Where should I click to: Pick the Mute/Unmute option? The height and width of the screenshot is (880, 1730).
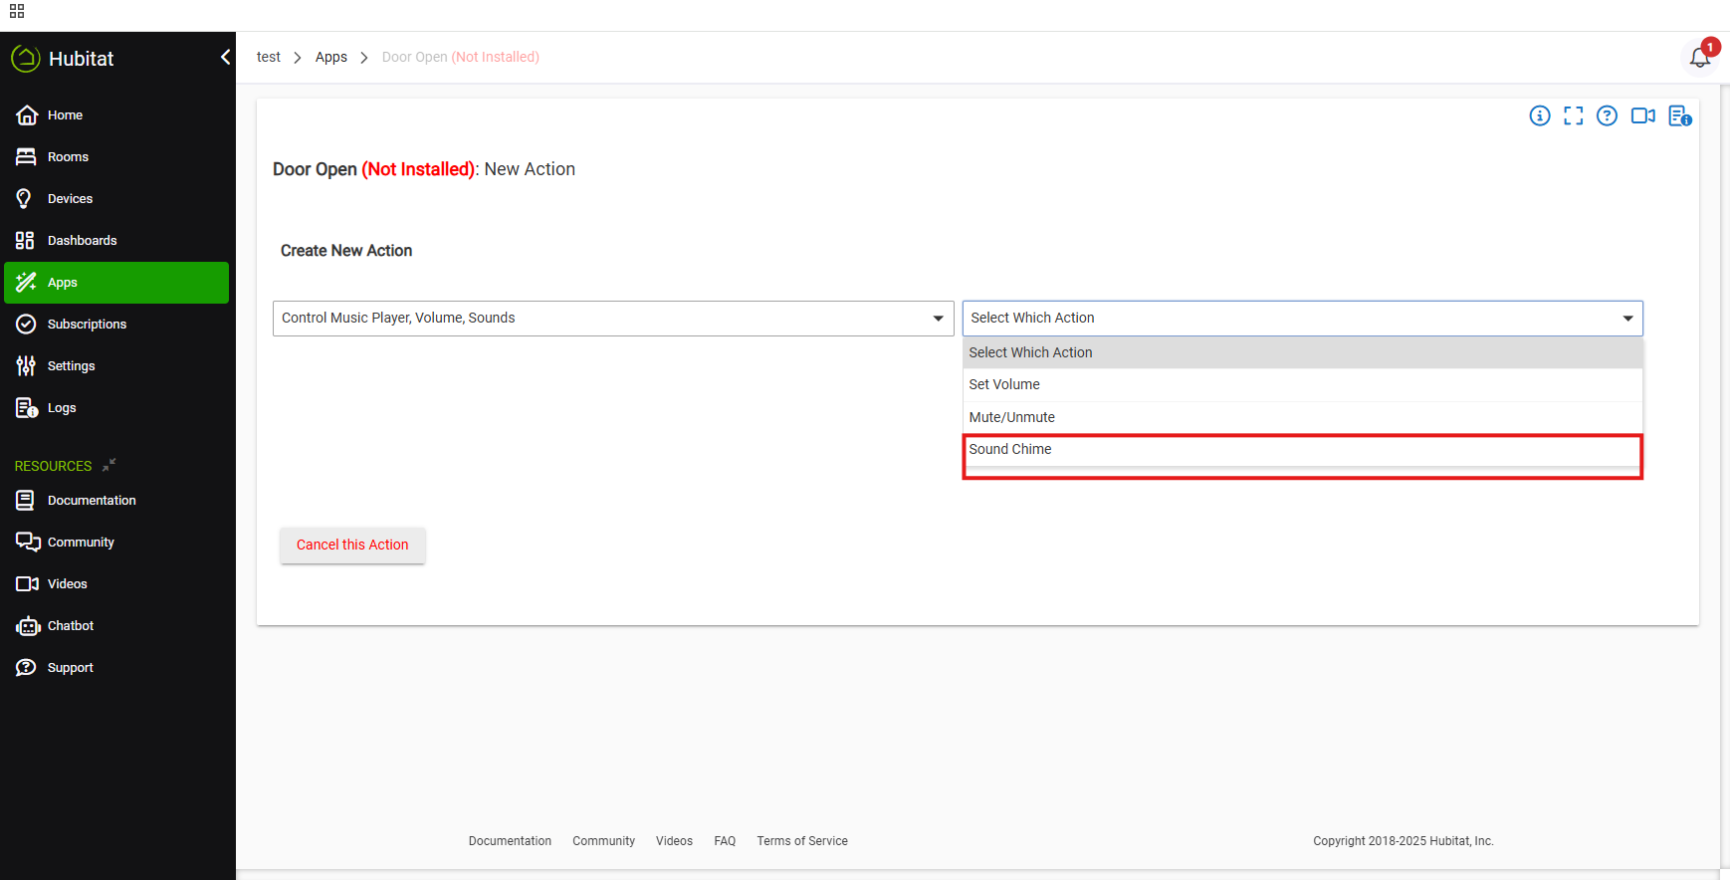1012,418
